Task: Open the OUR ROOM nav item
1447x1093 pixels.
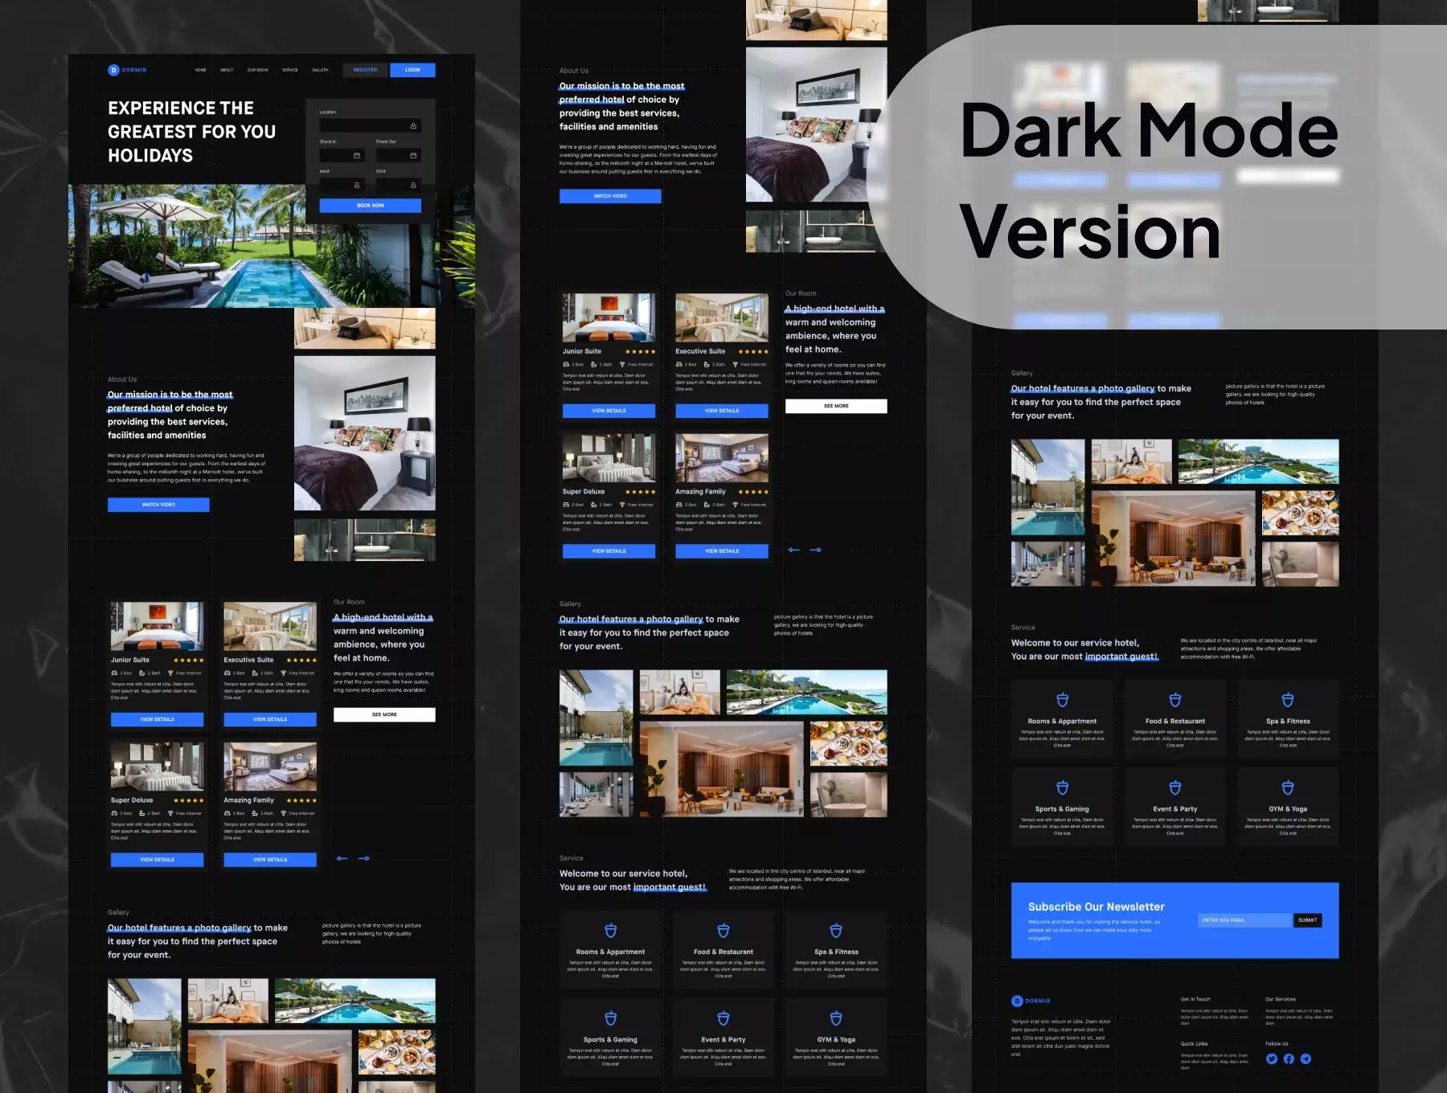Action: point(257,70)
